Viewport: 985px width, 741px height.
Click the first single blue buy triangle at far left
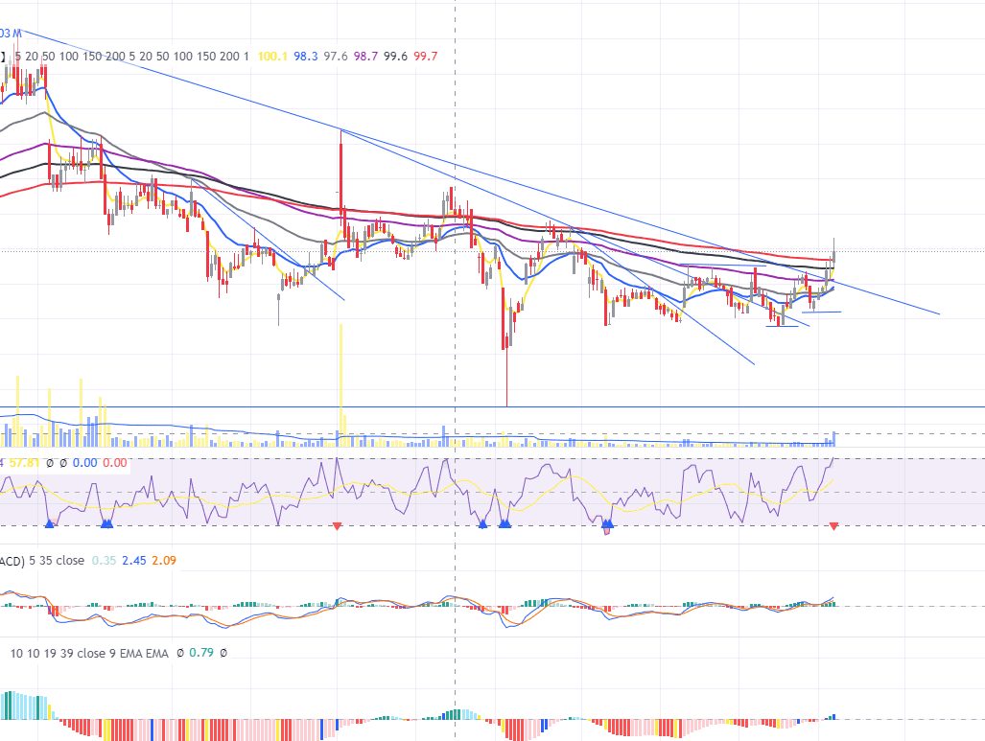pos(50,523)
